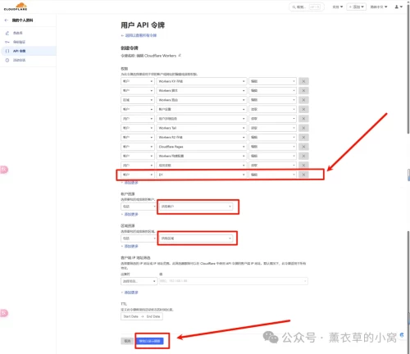
Task: Change access level for Cloudflare Pages row
Action: [x=272, y=147]
